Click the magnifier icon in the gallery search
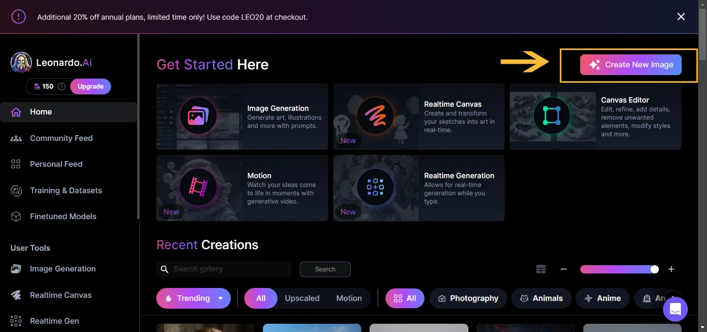This screenshot has width=707, height=332. click(x=165, y=269)
